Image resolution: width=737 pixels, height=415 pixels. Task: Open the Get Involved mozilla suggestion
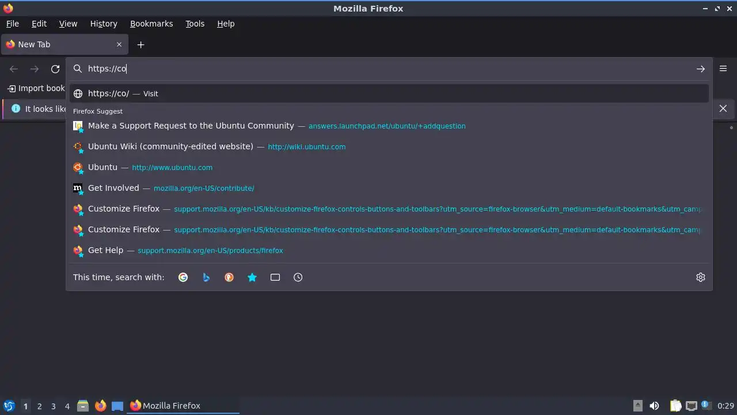[x=389, y=188]
